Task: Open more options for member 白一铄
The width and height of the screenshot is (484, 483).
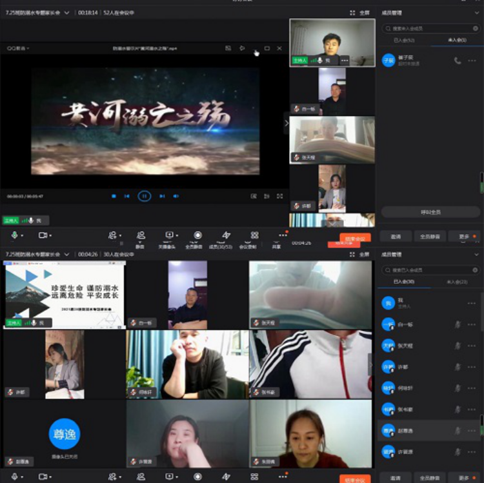Action: point(472,324)
